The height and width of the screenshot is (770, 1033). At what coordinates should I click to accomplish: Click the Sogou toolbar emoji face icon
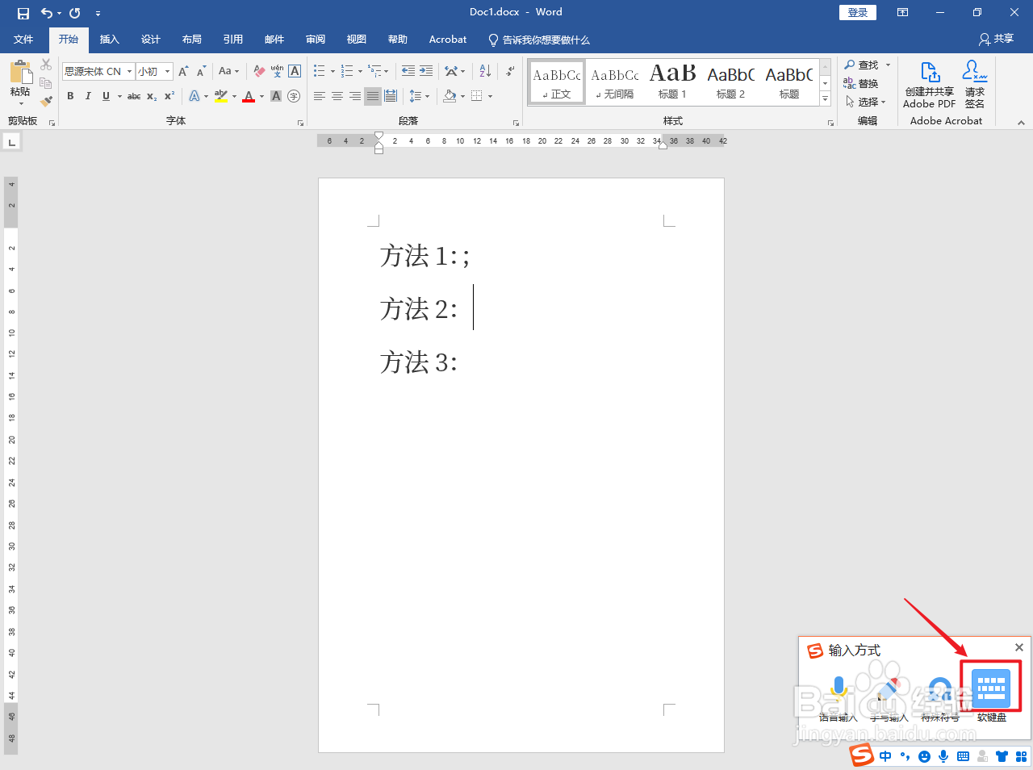point(924,756)
